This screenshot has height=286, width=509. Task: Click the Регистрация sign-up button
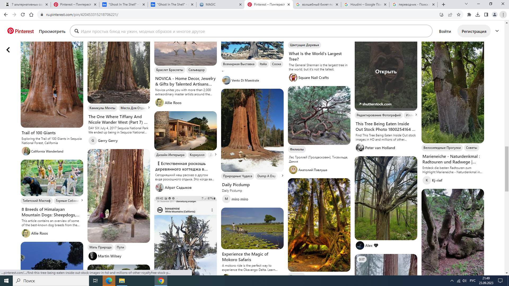474,31
